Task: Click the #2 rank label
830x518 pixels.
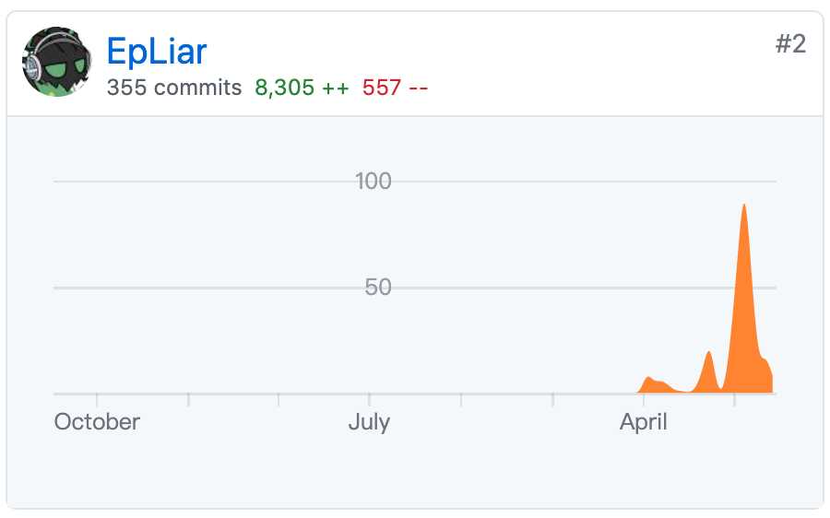Action: point(790,44)
